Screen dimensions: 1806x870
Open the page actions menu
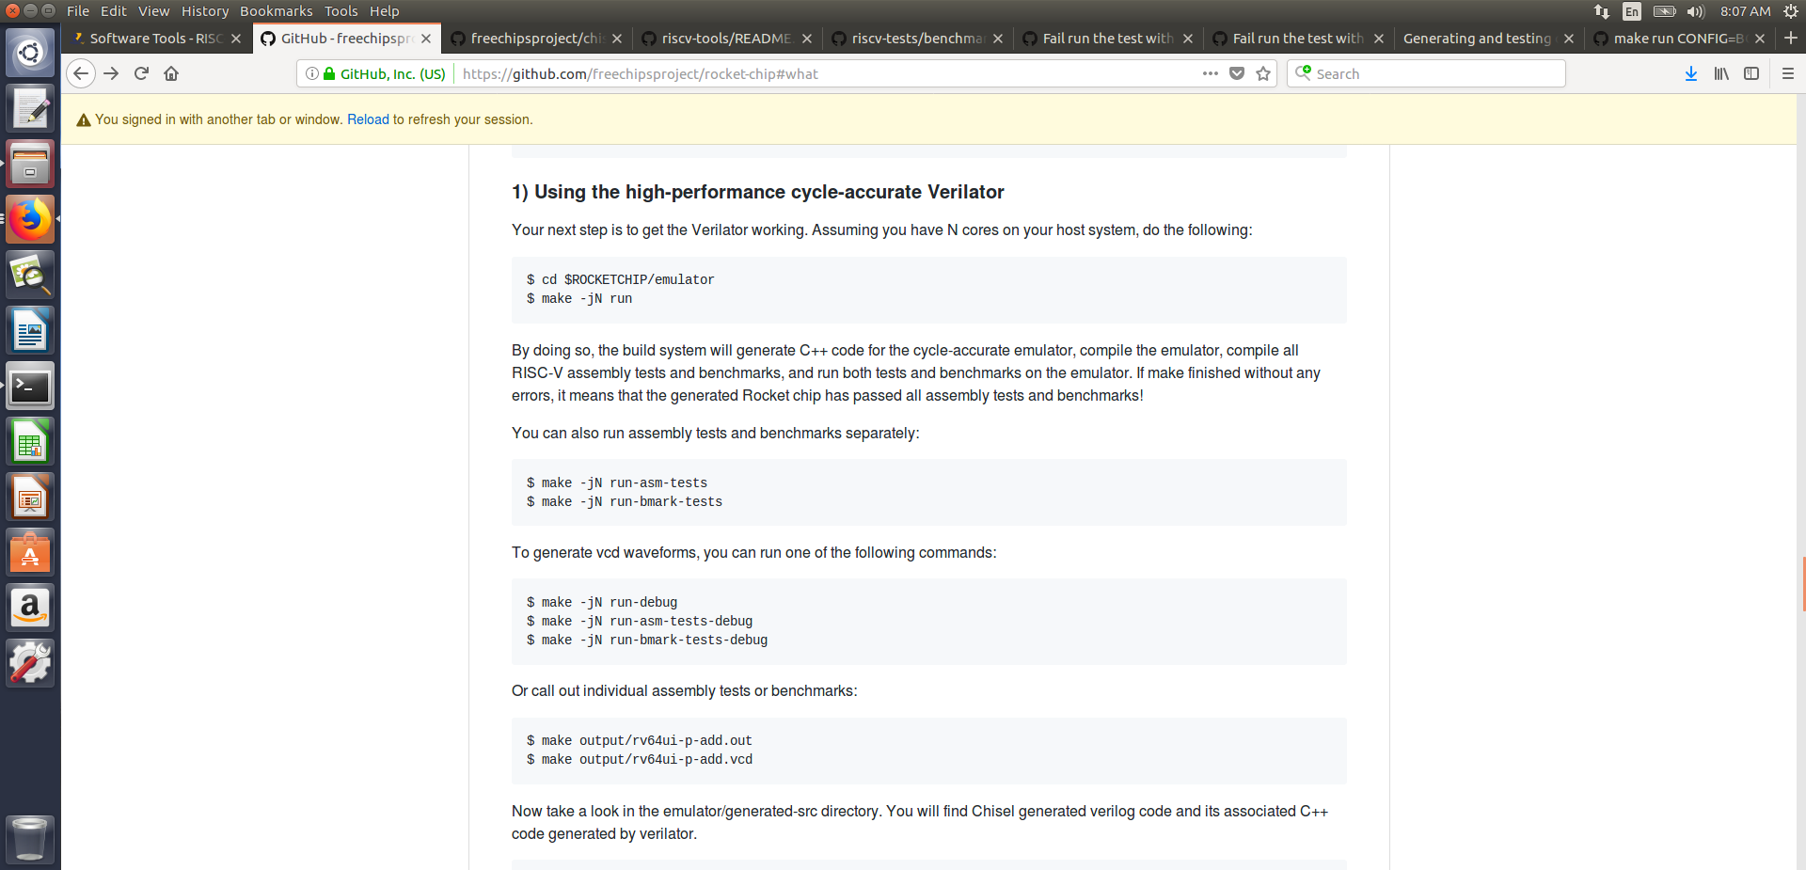coord(1210,73)
